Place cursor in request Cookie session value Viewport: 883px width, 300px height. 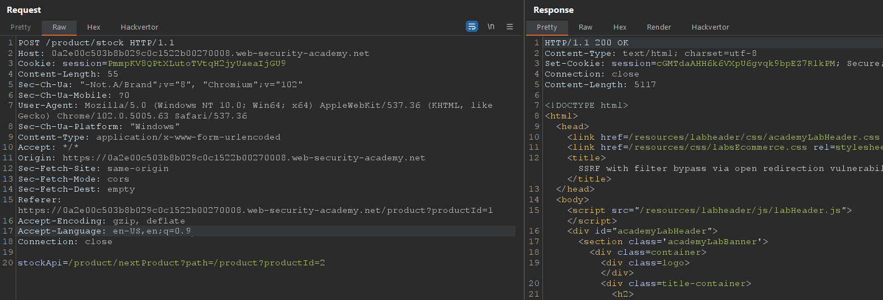[x=196, y=64]
